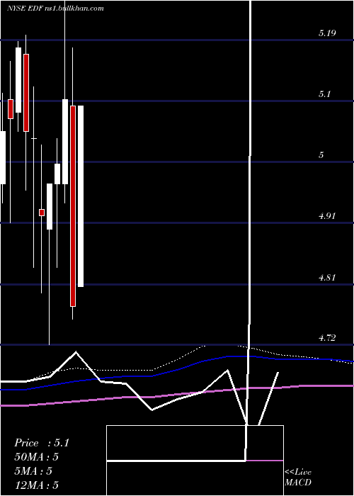Click the small red candle near 4.91

tap(42, 213)
